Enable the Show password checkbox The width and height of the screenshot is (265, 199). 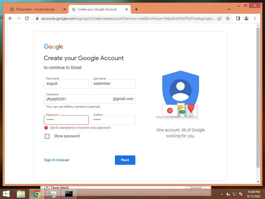point(47,136)
